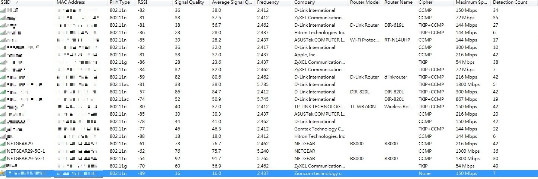Click the Wireless Ro... router name cell

pos(398,107)
